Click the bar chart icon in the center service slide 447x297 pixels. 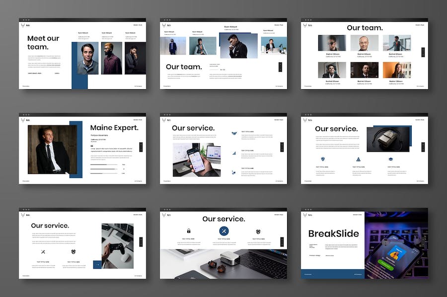(x=233, y=153)
